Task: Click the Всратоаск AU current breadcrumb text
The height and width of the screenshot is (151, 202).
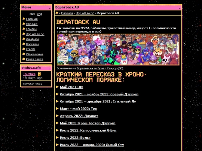Action: click(x=108, y=13)
